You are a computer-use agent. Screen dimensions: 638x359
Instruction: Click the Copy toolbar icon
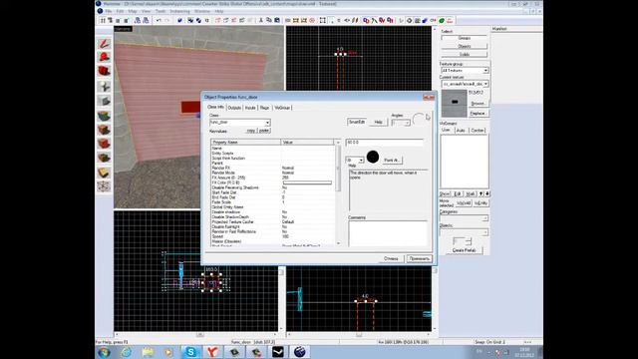pyautogui.click(x=269, y=20)
